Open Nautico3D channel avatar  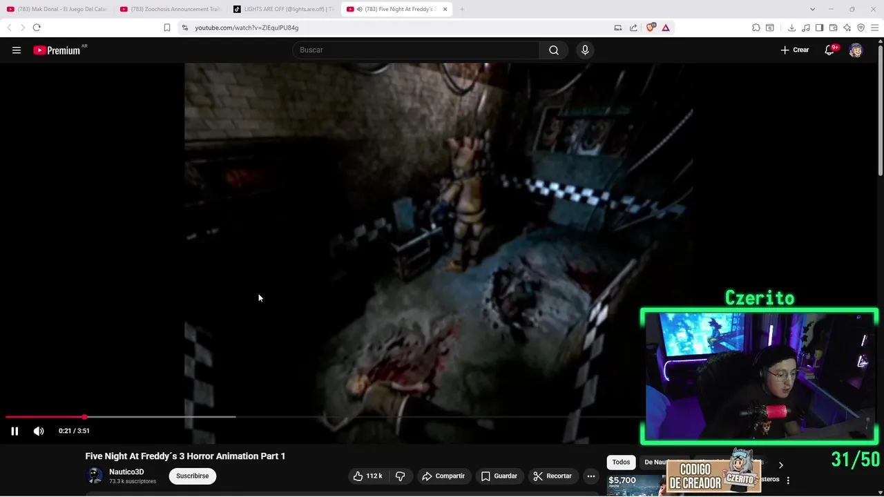click(95, 476)
